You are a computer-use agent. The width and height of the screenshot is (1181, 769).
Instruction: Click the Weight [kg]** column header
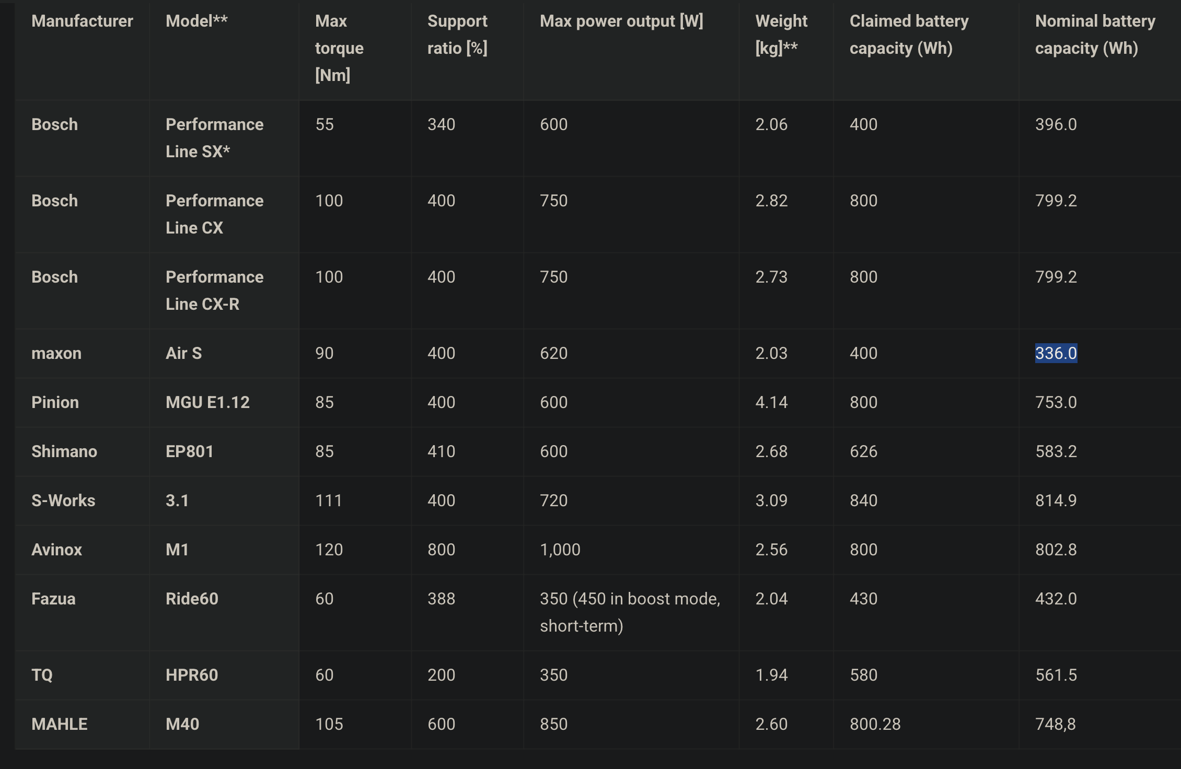(x=781, y=34)
